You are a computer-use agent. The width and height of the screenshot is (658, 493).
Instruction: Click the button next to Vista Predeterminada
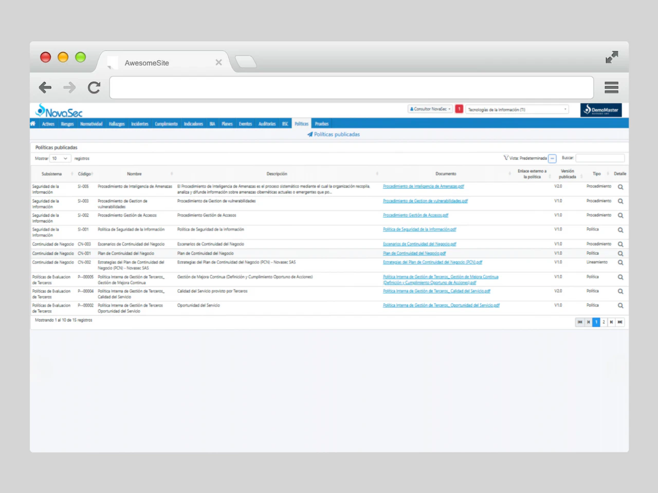552,158
